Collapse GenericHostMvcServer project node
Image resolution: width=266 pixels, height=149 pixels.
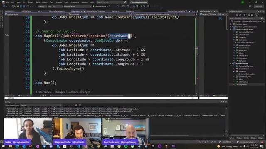pyautogui.click(x=231, y=29)
